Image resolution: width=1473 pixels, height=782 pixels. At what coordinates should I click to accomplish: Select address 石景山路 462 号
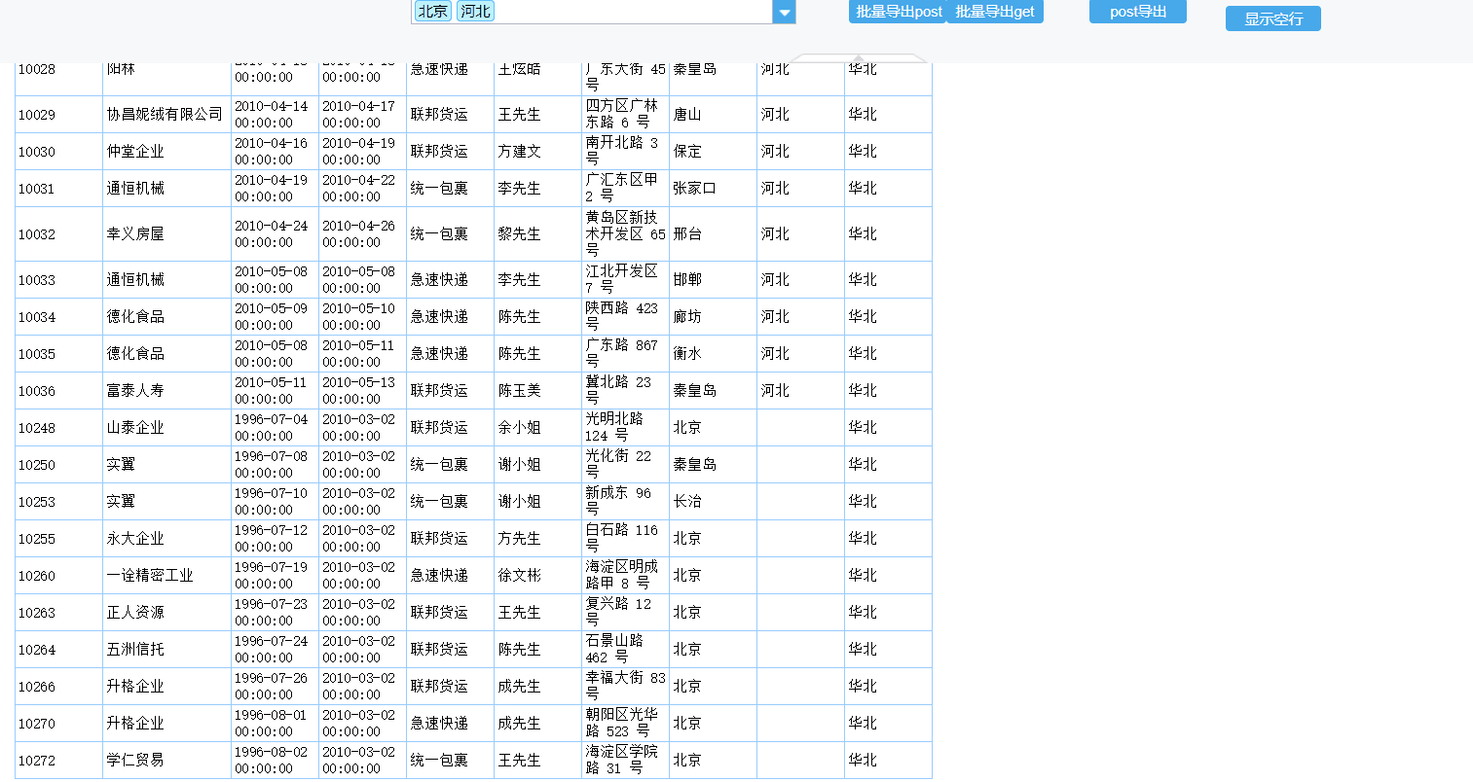(x=625, y=650)
